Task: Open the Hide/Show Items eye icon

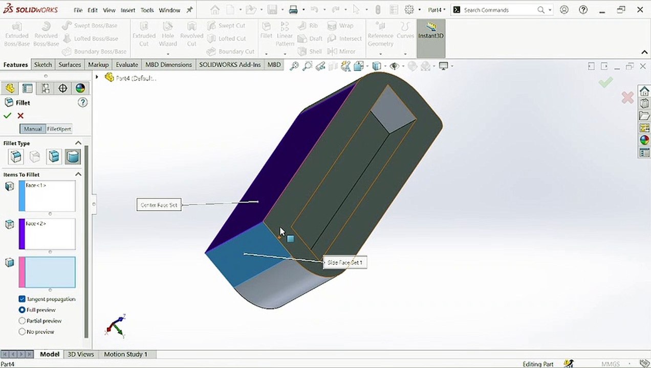Action: click(394, 66)
